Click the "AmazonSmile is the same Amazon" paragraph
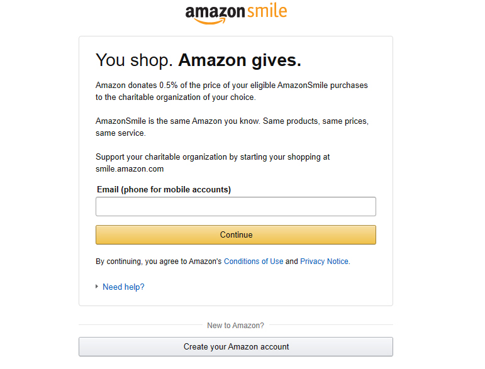 [232, 127]
